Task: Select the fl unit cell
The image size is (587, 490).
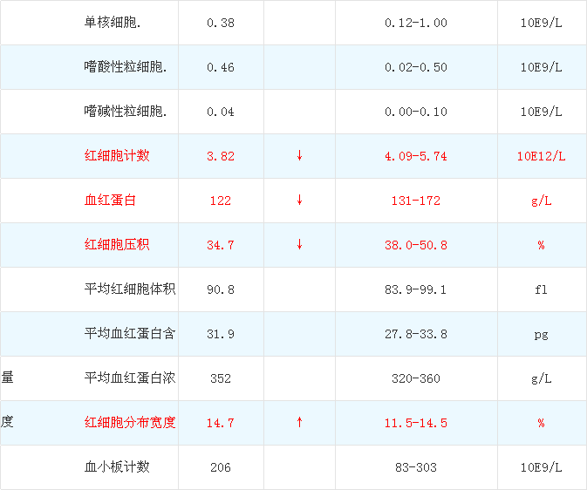Action: point(541,289)
